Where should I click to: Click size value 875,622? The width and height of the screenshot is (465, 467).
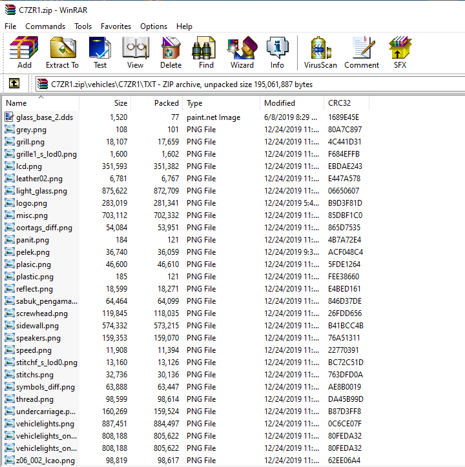click(114, 191)
